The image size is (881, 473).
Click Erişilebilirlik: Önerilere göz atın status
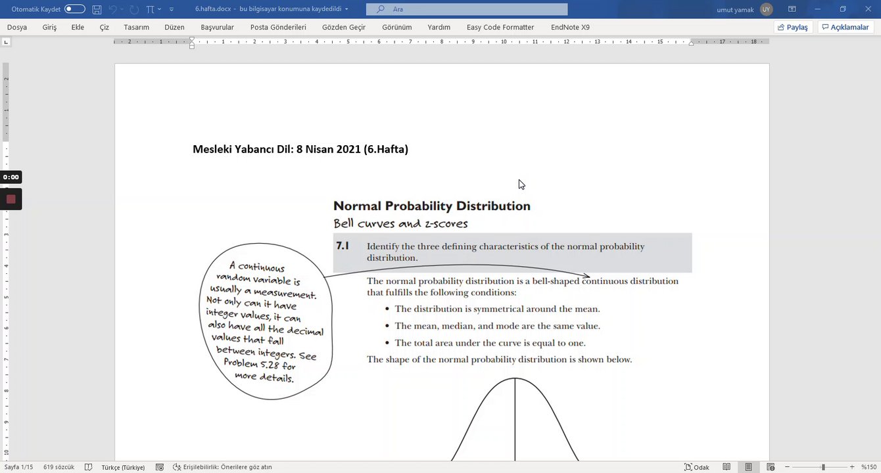(222, 467)
